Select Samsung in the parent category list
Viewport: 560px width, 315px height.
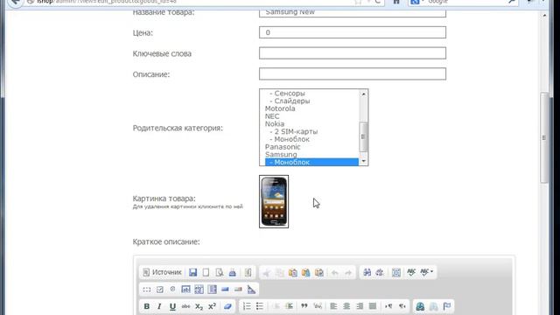[281, 155]
